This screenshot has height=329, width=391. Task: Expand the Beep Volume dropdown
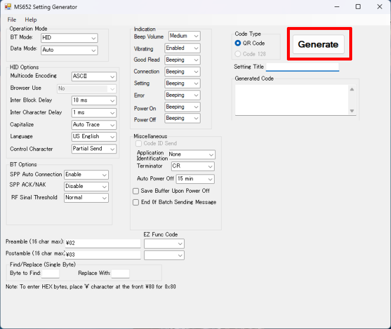[x=184, y=36]
